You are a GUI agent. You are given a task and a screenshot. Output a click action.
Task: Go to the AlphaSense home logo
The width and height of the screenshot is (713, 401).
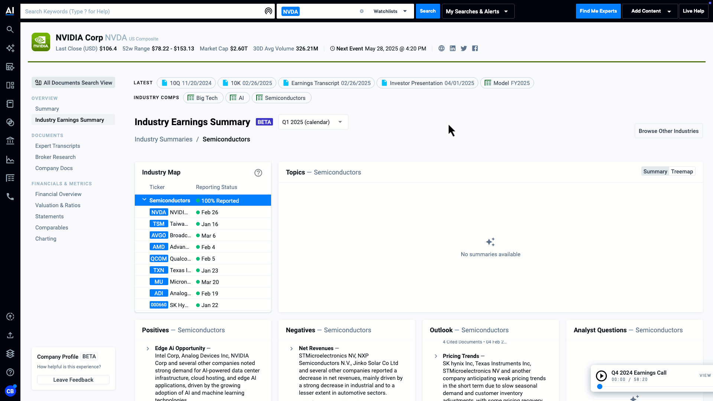pyautogui.click(x=10, y=11)
